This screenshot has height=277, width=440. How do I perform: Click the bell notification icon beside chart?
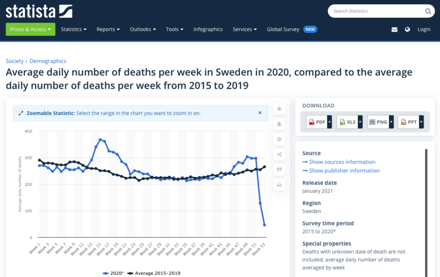[279, 124]
